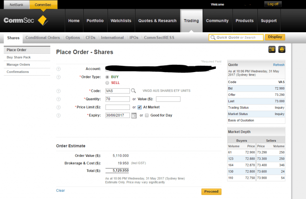Open help icon next to Order Type

point(58,77)
